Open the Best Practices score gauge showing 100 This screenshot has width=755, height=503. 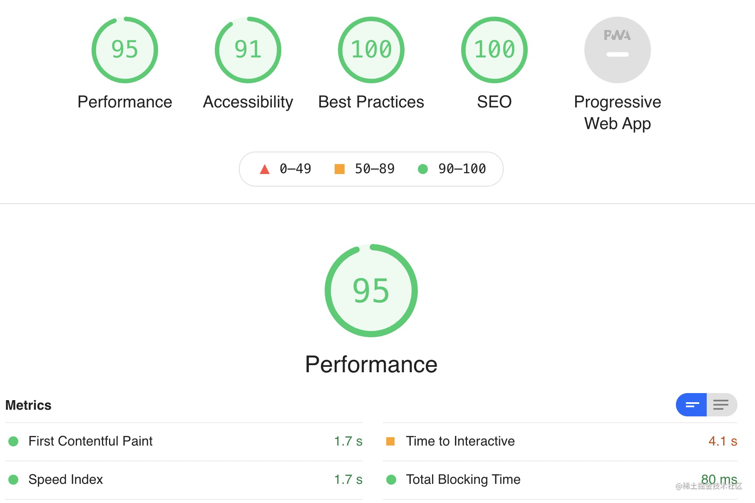pyautogui.click(x=371, y=50)
